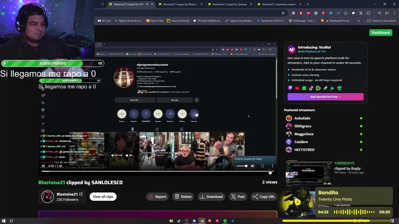This screenshot has width=399, height=224.
Task: Open the clip player's three-dot options menu
Action: (x=272, y=166)
